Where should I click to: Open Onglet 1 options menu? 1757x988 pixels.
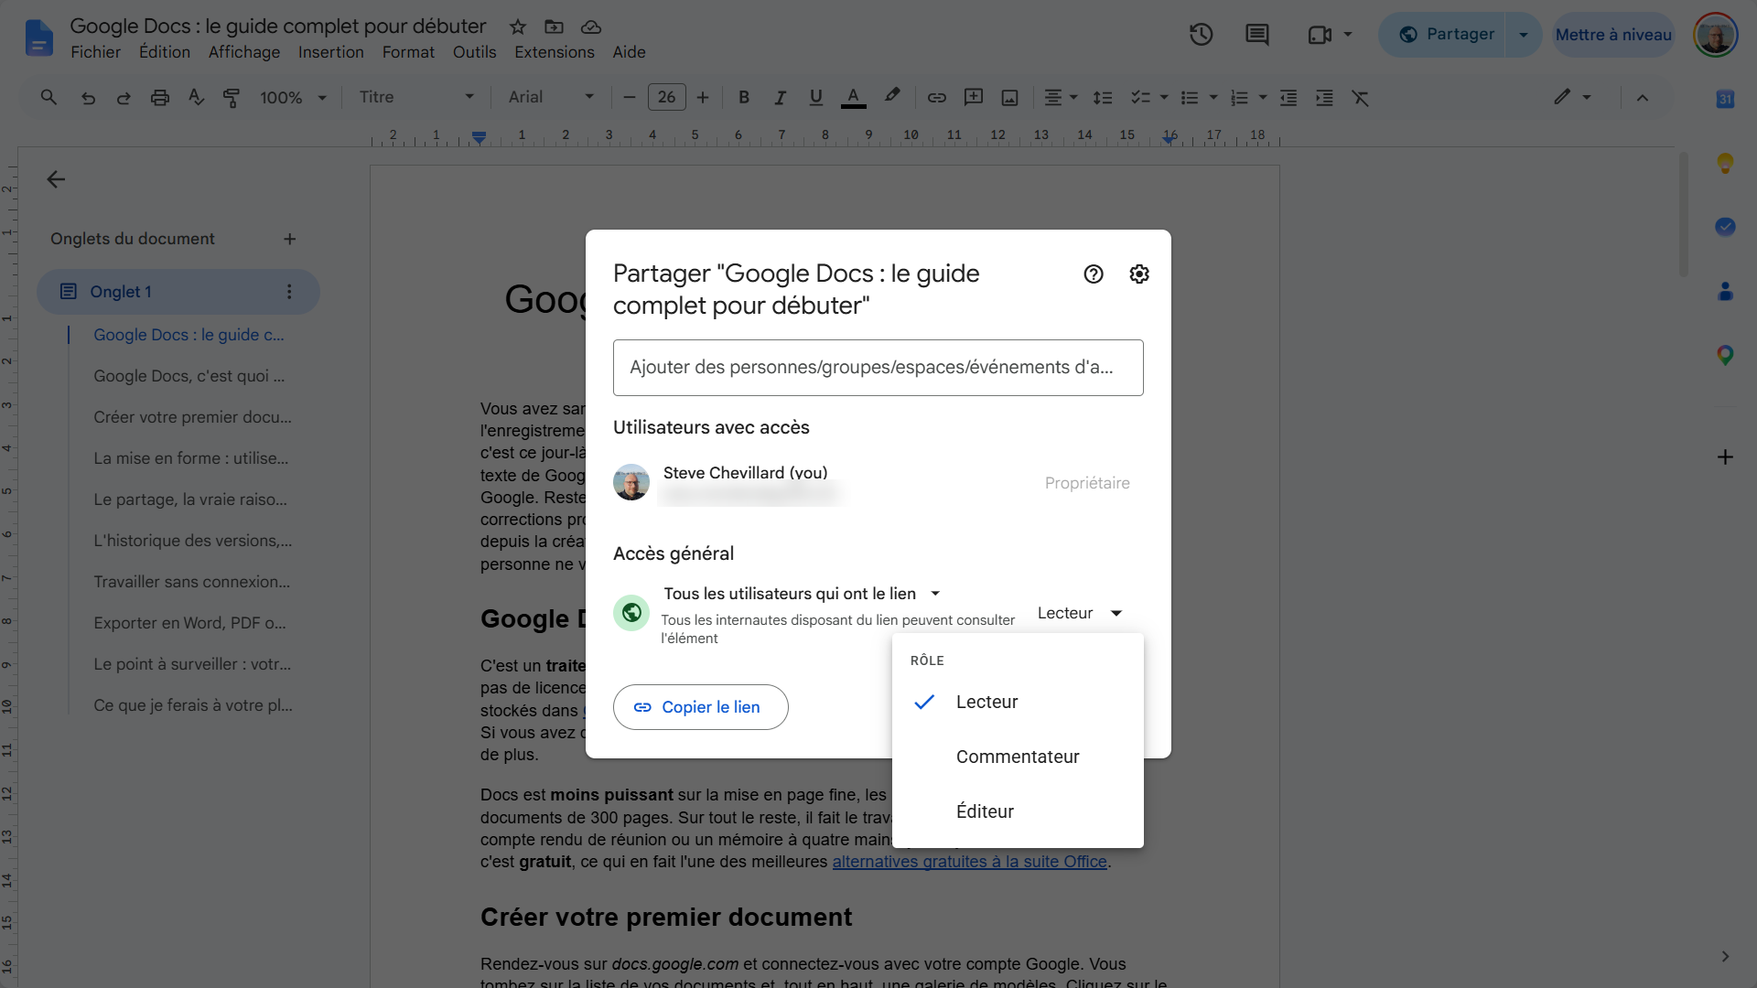(289, 292)
